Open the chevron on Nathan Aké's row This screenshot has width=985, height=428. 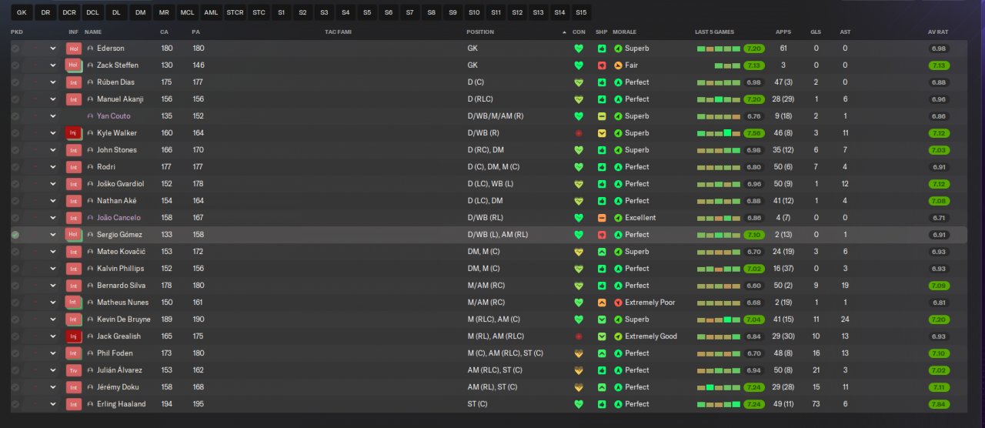click(x=53, y=201)
